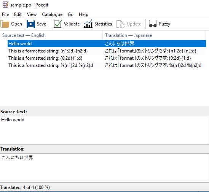Open the Help menu
Image resolution: width=209 pixels, height=192 pixels.
[x=83, y=14]
